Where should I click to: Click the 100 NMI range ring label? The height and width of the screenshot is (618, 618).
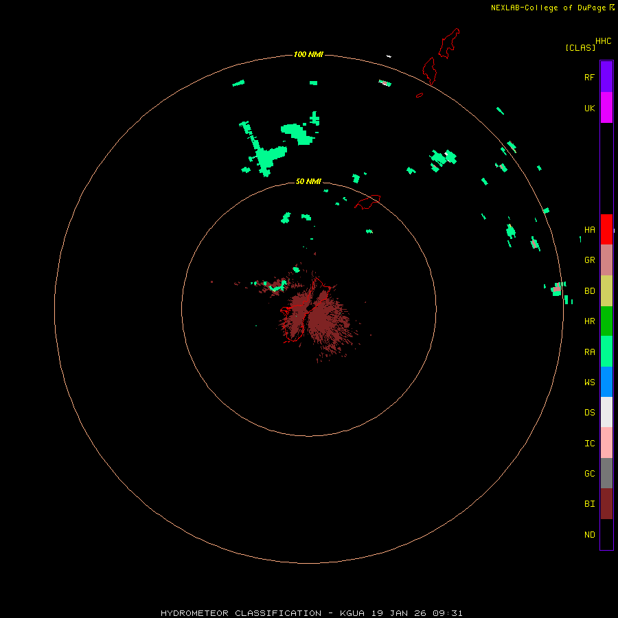[308, 54]
